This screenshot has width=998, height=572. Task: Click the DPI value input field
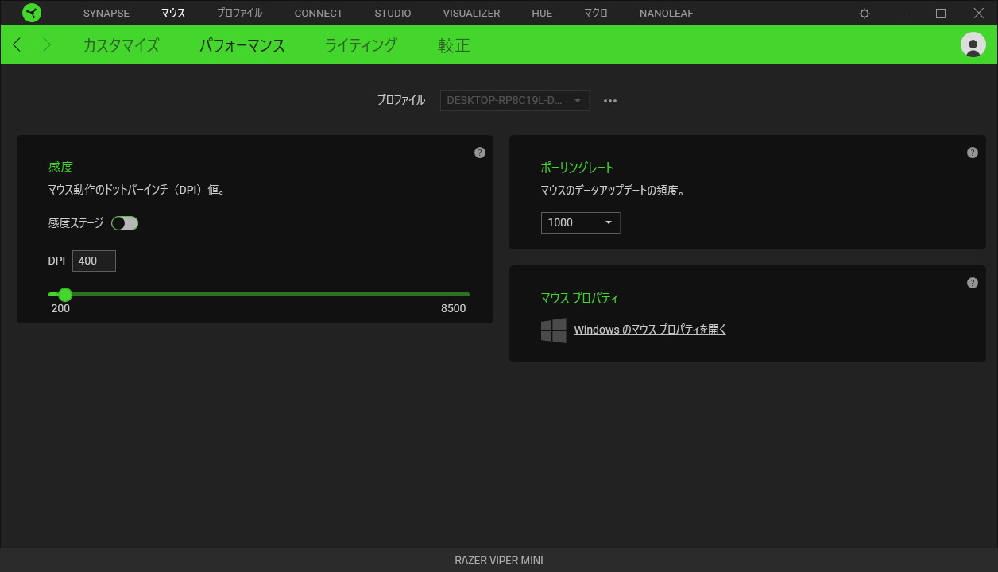[94, 261]
